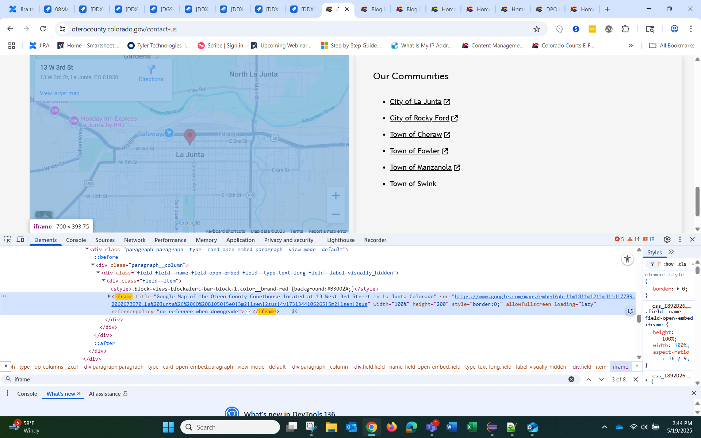The width and height of the screenshot is (701, 438).
Task: Collapse the paragraph--type--card-open-embed div node
Action: pos(87,249)
